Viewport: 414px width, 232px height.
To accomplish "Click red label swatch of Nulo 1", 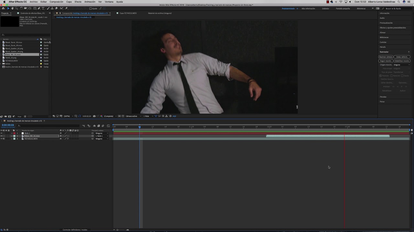I will coord(14,133).
